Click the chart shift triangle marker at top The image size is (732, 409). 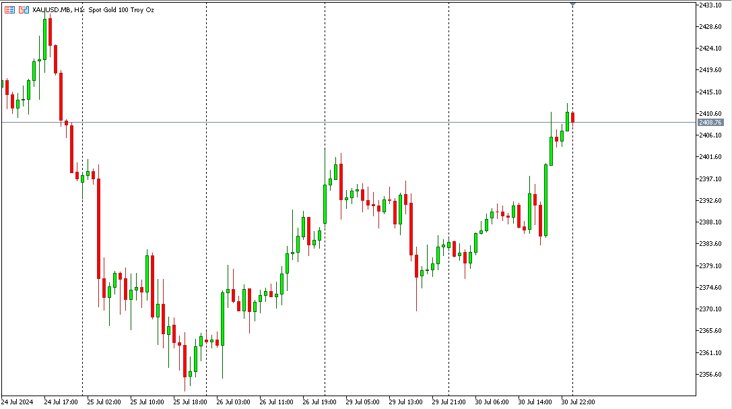point(573,4)
